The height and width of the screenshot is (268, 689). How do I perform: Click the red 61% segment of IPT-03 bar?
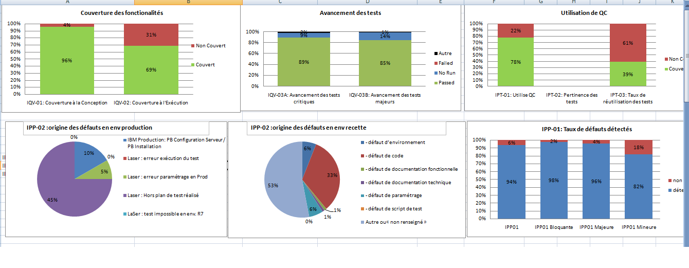tap(628, 43)
